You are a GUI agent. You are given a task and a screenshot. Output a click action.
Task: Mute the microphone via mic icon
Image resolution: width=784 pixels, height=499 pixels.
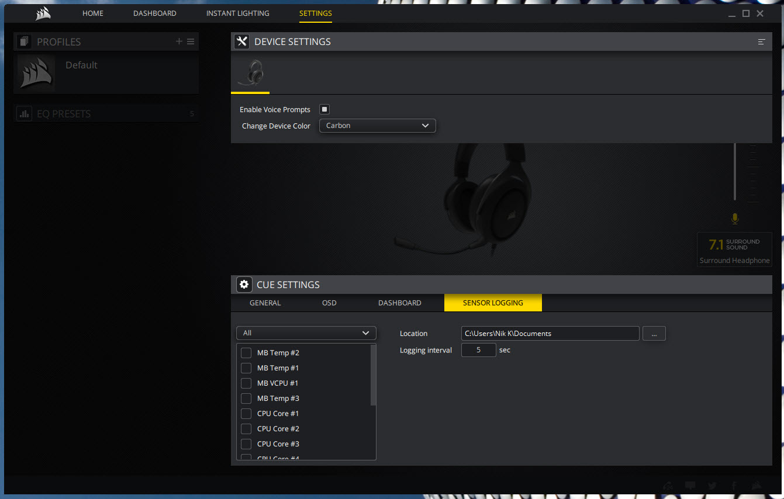click(735, 219)
